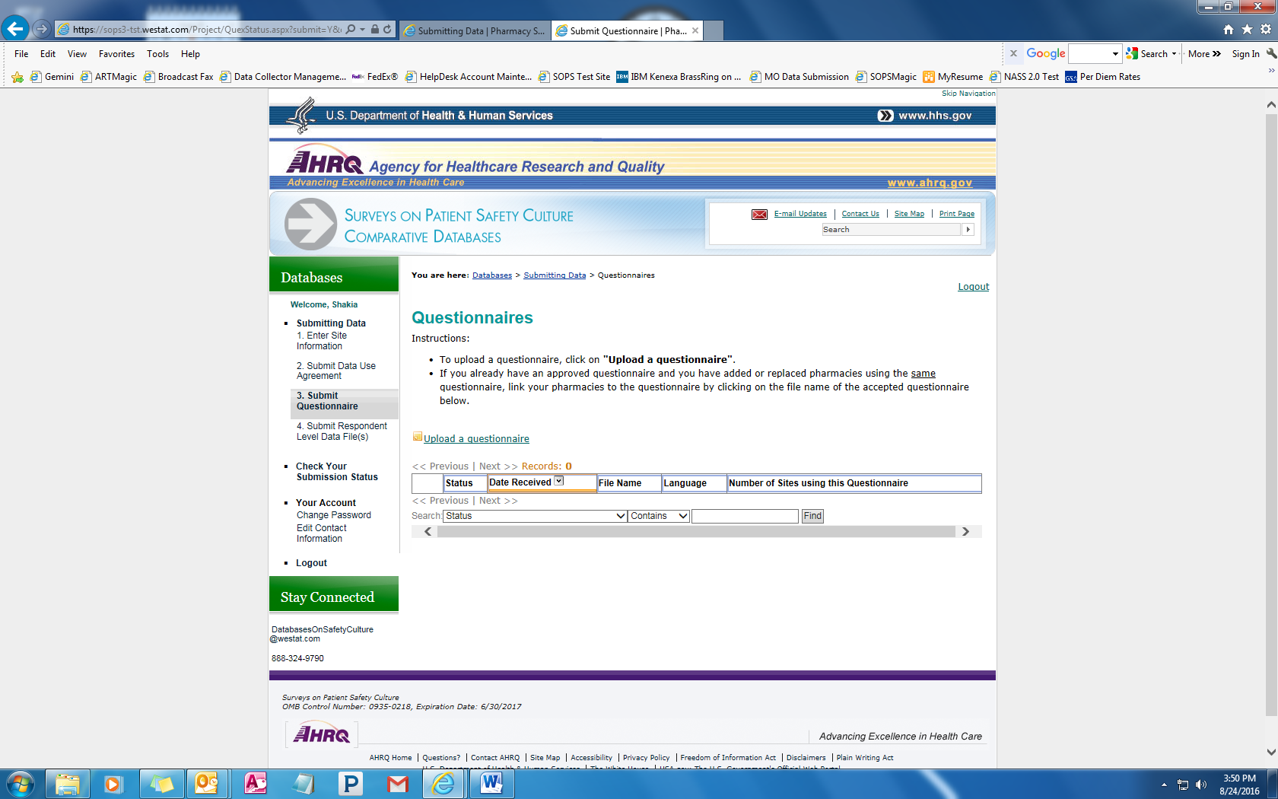Open the browser Tools gear icon
Screen dimensions: 1278x799
click(1266, 29)
